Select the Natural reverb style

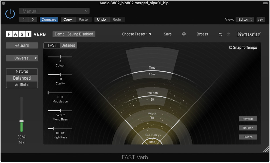pos(22,72)
